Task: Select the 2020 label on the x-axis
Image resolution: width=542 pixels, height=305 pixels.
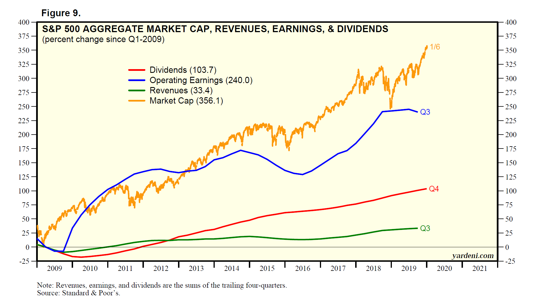Action: (x=444, y=268)
